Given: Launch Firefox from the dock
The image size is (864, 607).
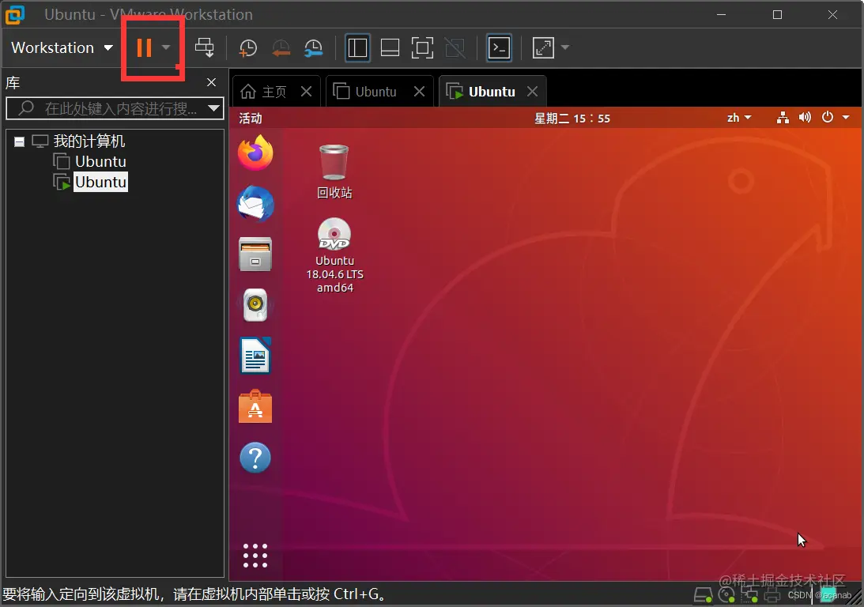Looking at the screenshot, I should click(x=255, y=153).
